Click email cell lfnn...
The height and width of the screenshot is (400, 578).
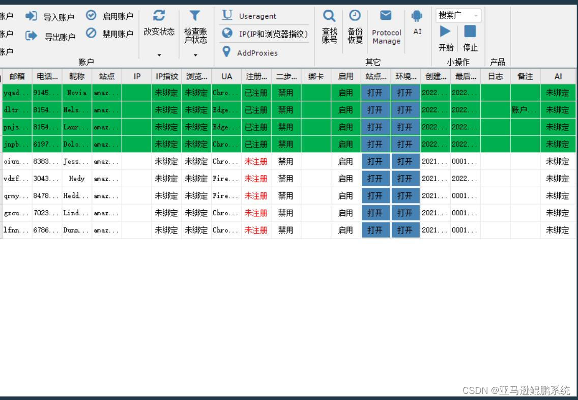tap(17, 230)
